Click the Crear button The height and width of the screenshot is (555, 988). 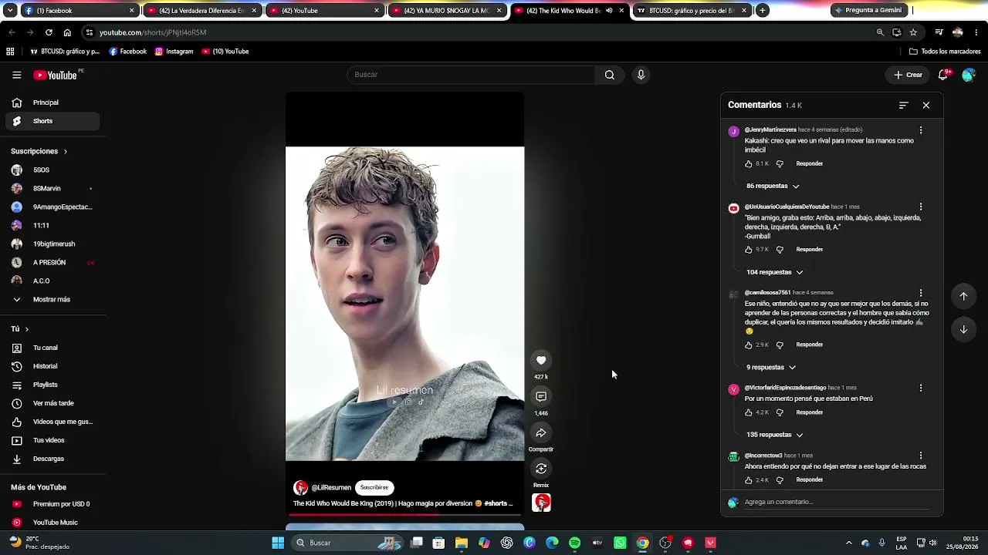coord(908,75)
